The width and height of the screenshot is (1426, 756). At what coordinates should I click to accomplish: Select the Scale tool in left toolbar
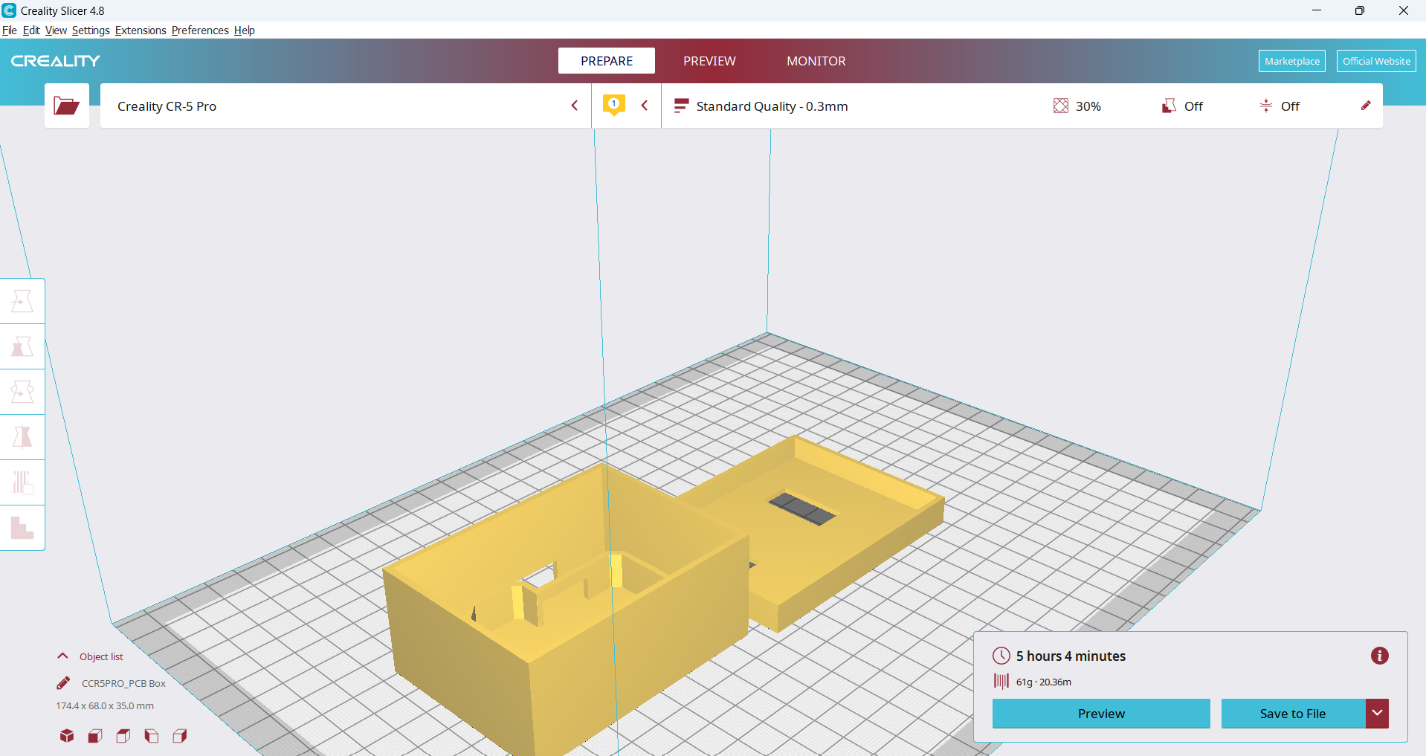(x=22, y=346)
